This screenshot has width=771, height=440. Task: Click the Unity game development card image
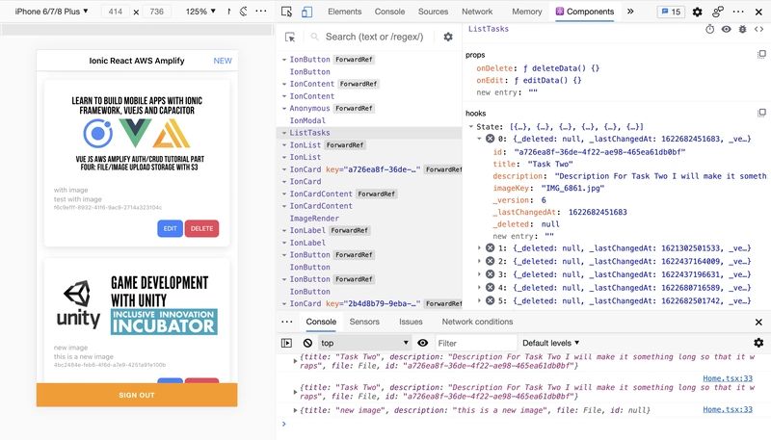137,304
